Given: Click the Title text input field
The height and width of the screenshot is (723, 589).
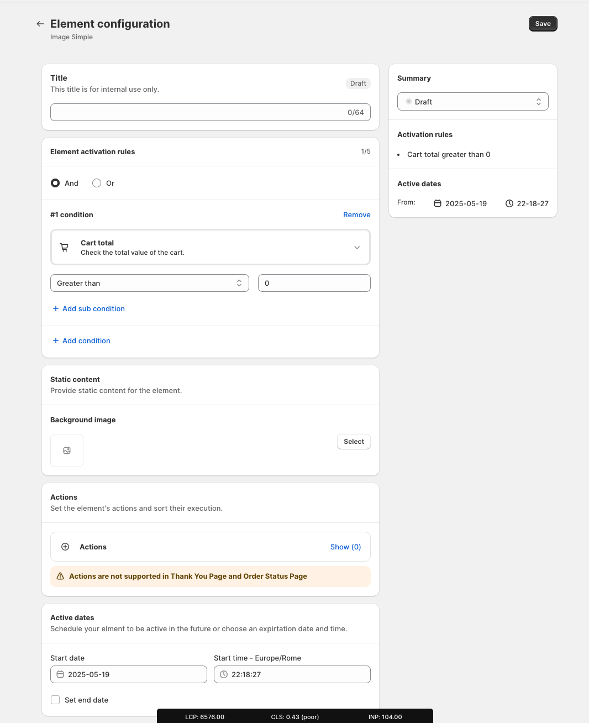Looking at the screenshot, I should click(211, 112).
